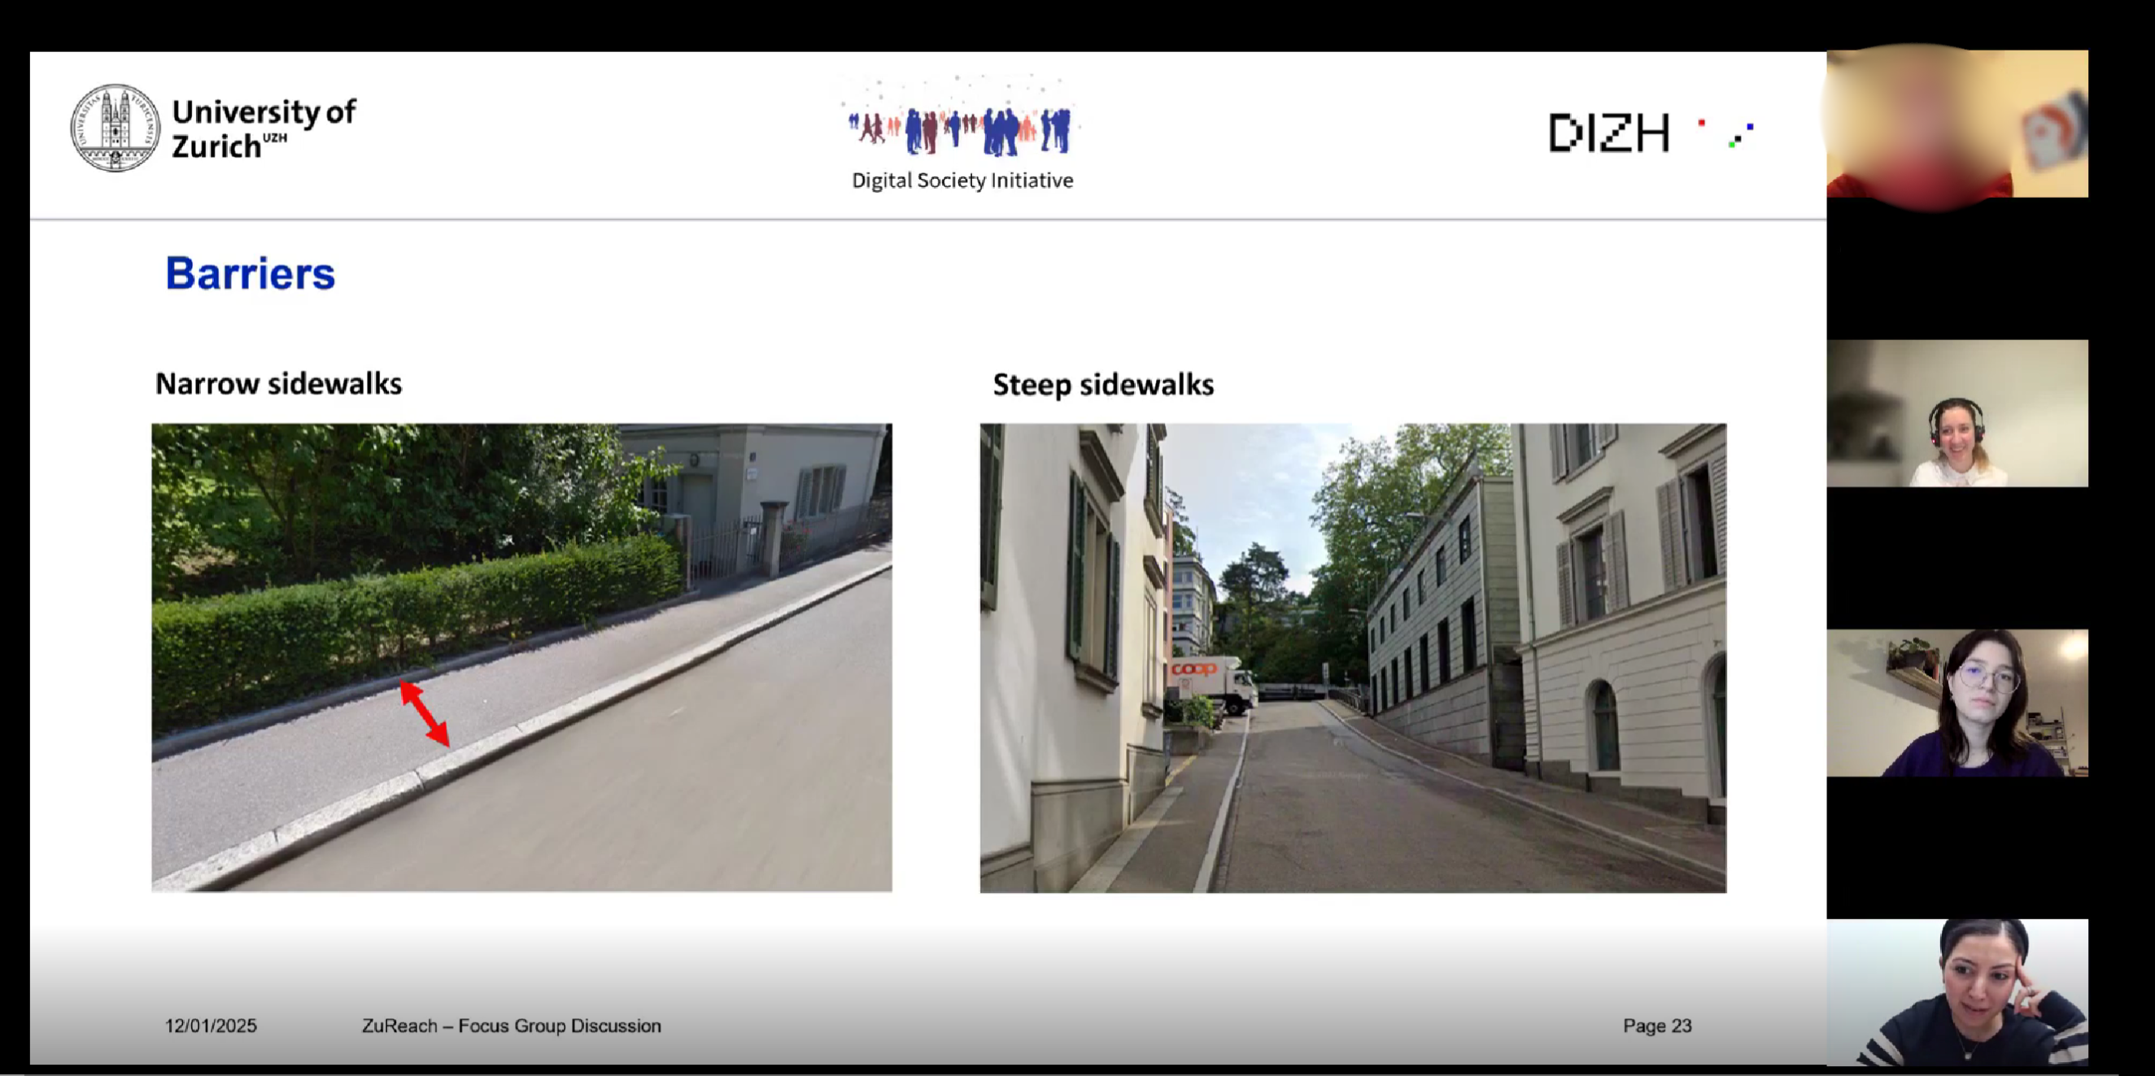2155x1076 pixels.
Task: Click the University of Zurich seal logo
Action: point(115,128)
